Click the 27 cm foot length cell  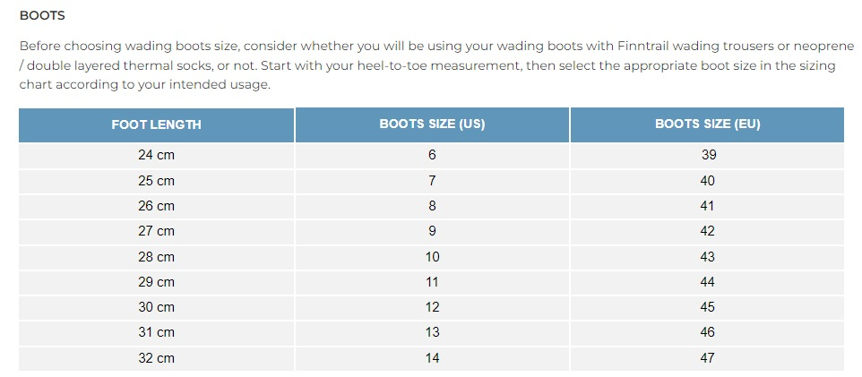[x=157, y=231]
